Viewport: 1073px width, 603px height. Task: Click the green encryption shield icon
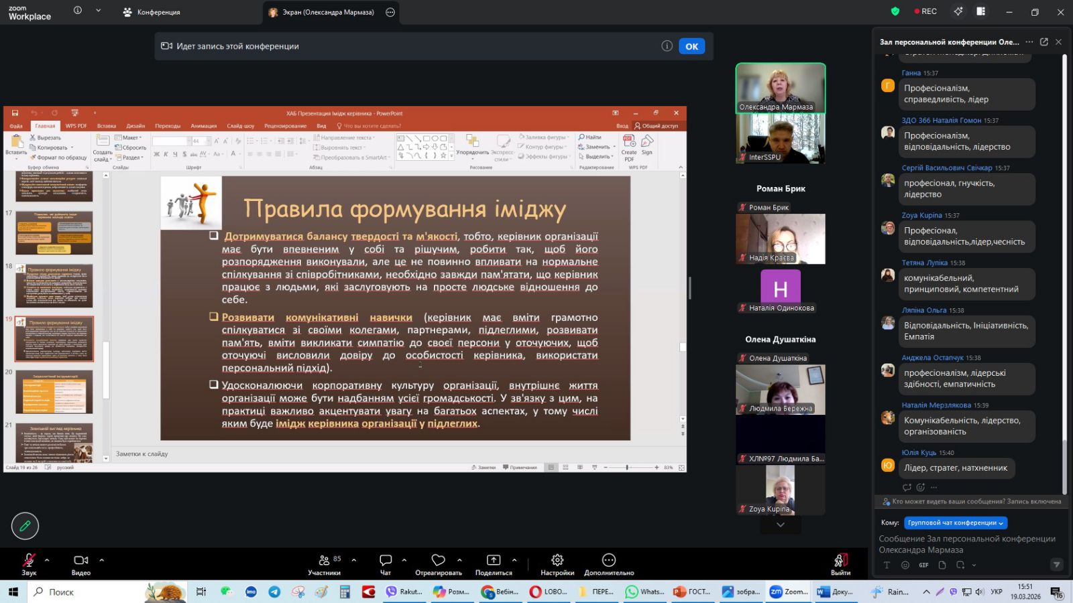pyautogui.click(x=895, y=11)
